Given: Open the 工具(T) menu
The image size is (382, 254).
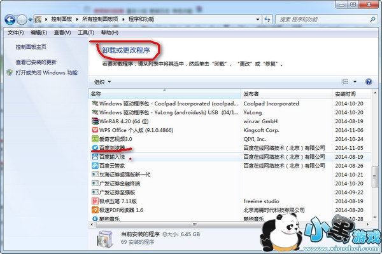Looking at the screenshot, I should click(x=86, y=32).
